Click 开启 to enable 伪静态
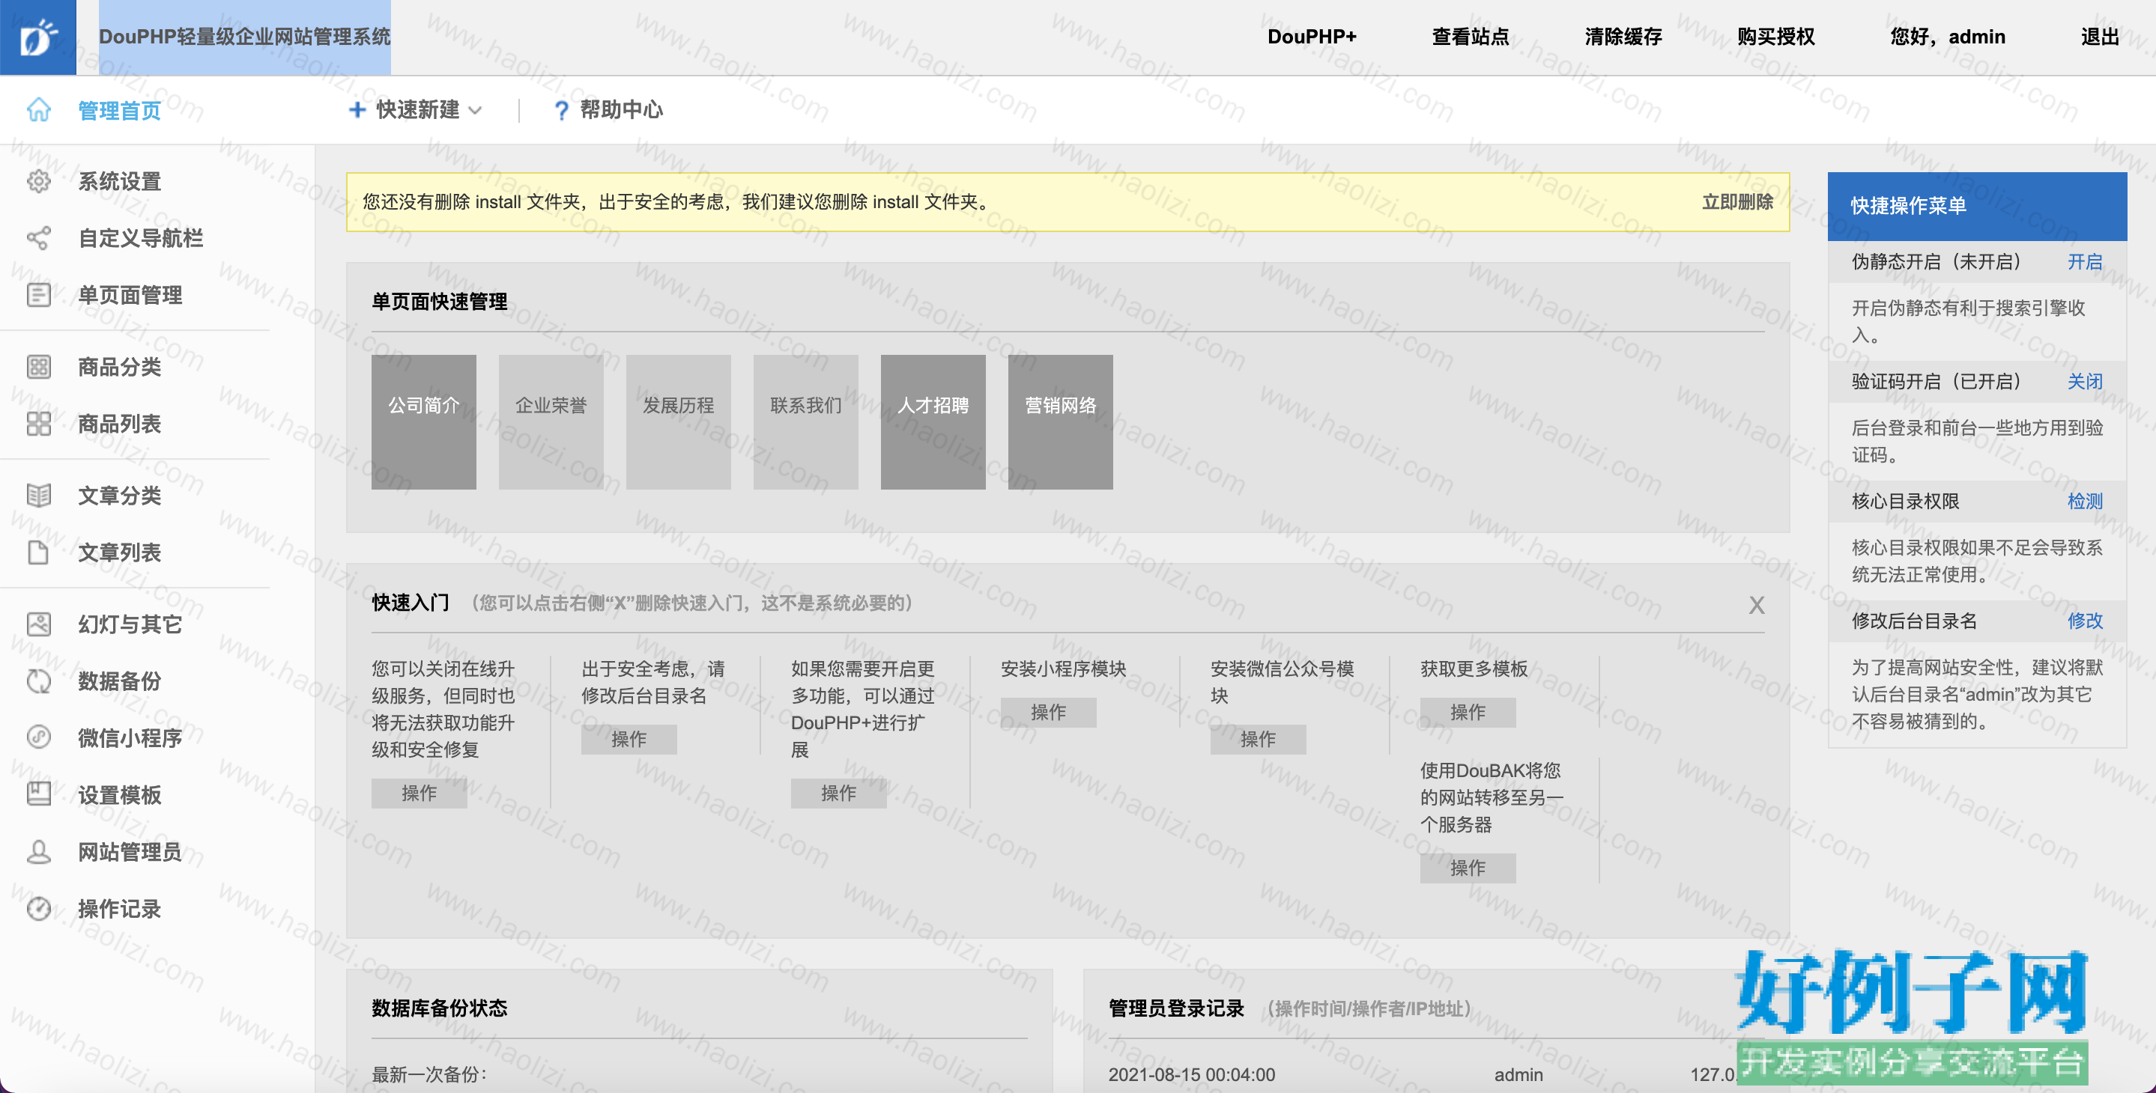Viewport: 2156px width, 1093px height. pos(2084,262)
